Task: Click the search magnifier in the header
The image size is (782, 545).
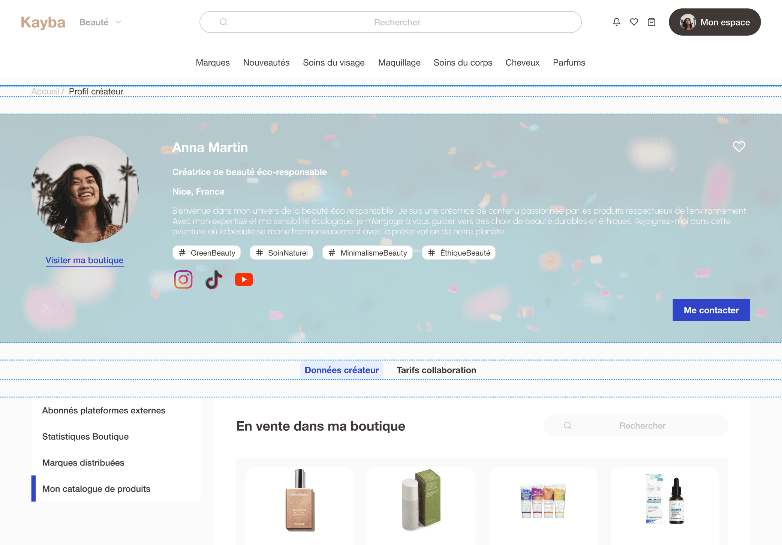Action: point(223,22)
